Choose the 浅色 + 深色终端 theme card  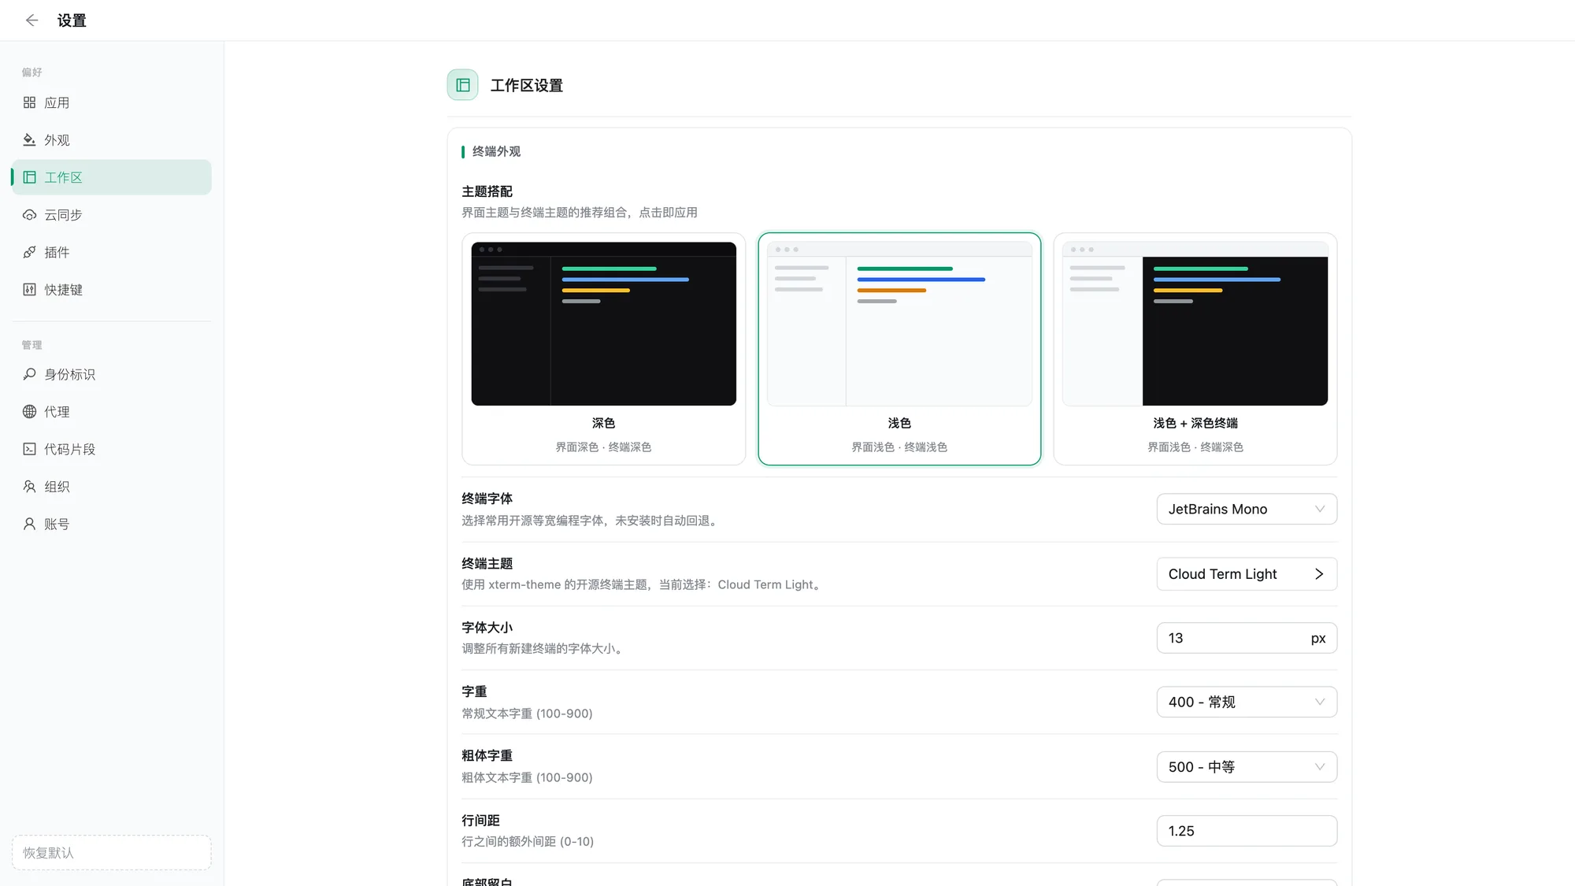[x=1195, y=349]
